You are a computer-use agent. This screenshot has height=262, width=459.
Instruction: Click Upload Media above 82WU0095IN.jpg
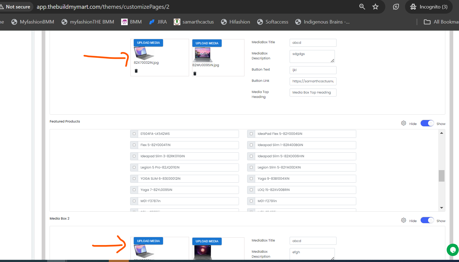(x=207, y=43)
